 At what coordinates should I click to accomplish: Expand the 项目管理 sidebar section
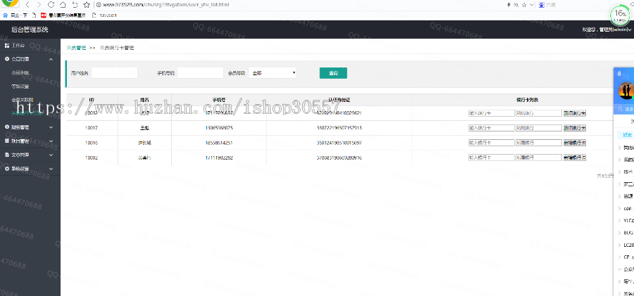(x=30, y=141)
